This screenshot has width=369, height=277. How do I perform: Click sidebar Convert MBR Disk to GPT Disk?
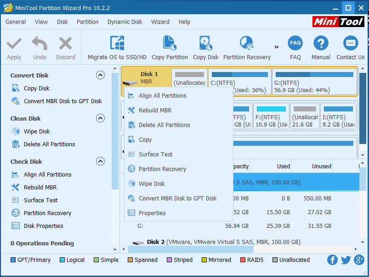[57, 101]
